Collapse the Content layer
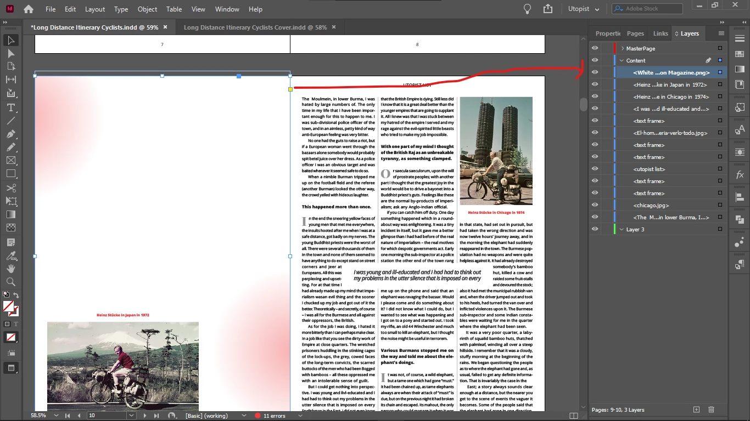 pos(622,60)
